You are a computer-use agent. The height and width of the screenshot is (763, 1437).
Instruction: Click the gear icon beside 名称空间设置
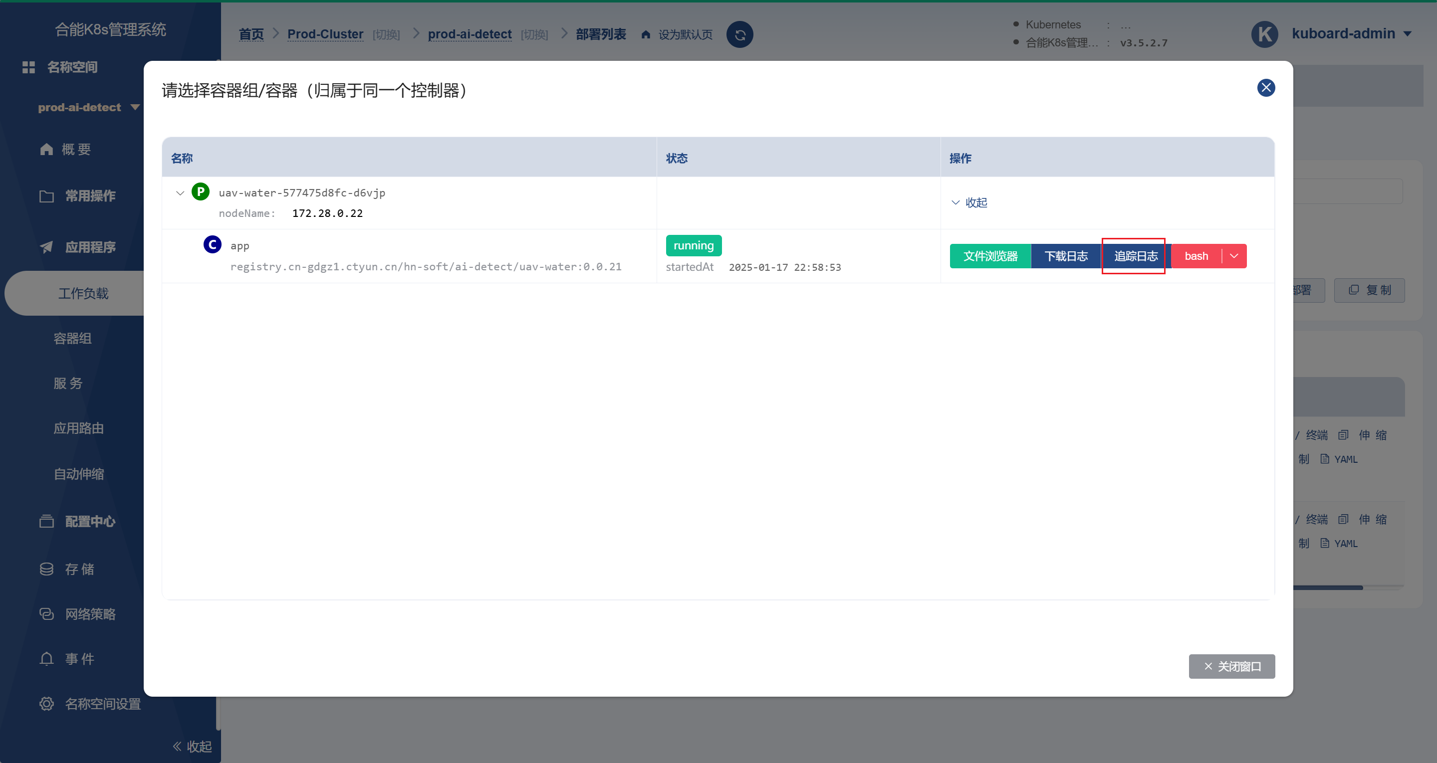click(x=47, y=704)
